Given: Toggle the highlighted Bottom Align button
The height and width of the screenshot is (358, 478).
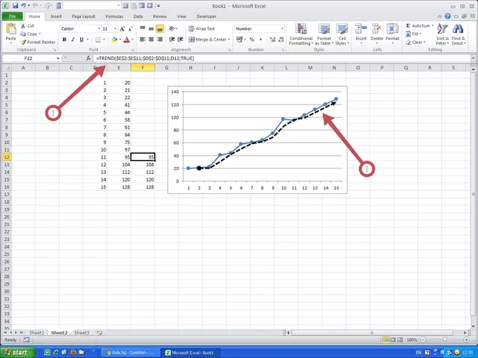Looking at the screenshot, I should pyautogui.click(x=160, y=28).
